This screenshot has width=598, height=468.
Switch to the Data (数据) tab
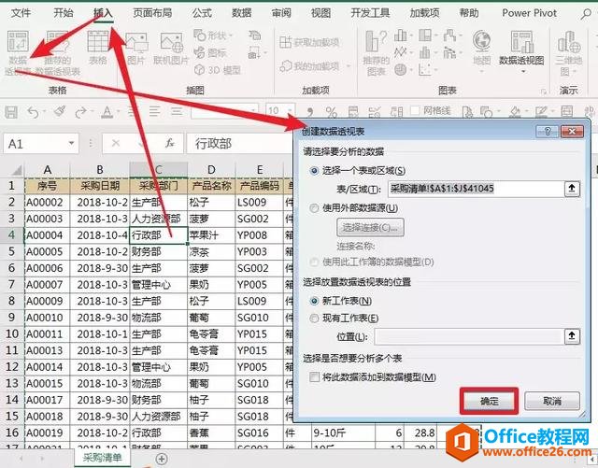coord(241,13)
